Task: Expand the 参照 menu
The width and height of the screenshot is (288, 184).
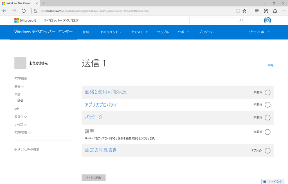Action: pos(87,32)
